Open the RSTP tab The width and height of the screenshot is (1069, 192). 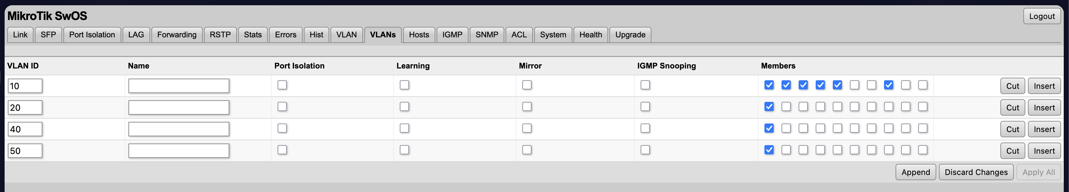pyautogui.click(x=220, y=35)
